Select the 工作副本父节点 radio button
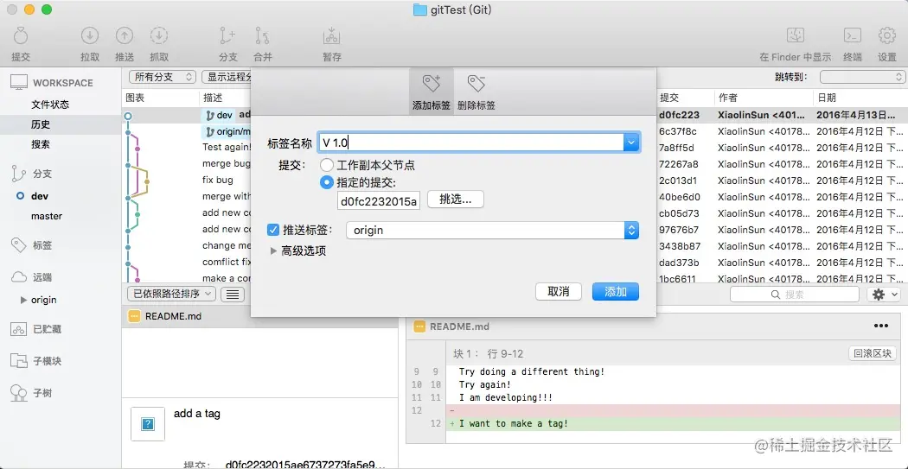The height and width of the screenshot is (469, 908). 327,165
